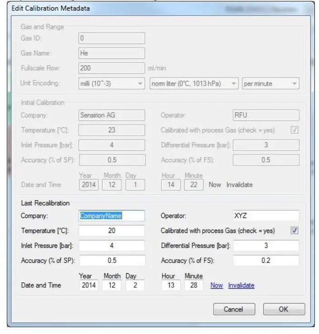The height and width of the screenshot is (334, 319).
Task: Select Last Recalibration Differential Pressure field
Action: (x=266, y=246)
